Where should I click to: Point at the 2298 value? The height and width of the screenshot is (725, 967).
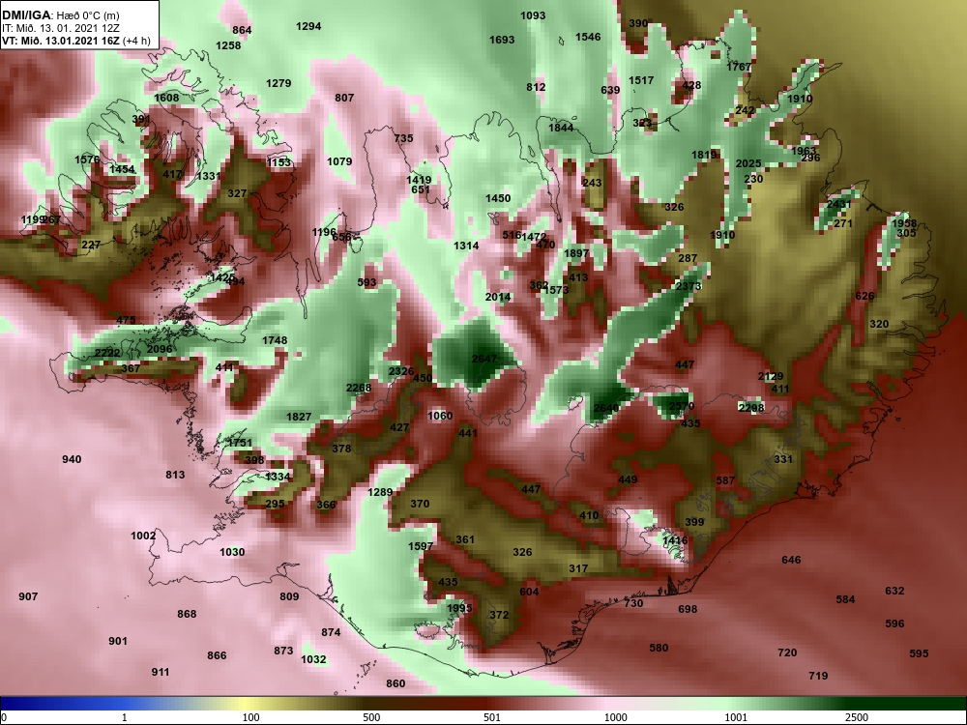(751, 408)
